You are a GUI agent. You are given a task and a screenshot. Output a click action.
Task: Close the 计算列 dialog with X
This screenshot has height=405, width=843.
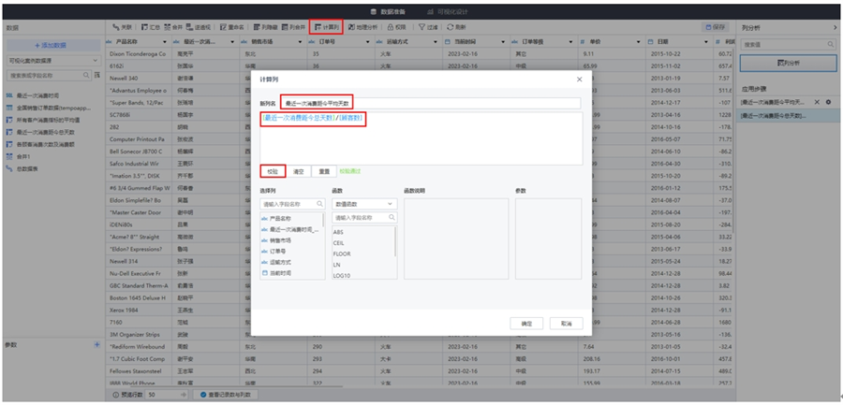click(579, 80)
